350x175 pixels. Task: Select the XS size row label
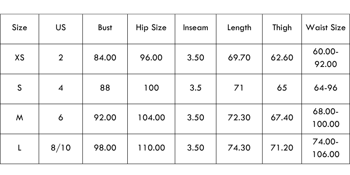click(20, 58)
